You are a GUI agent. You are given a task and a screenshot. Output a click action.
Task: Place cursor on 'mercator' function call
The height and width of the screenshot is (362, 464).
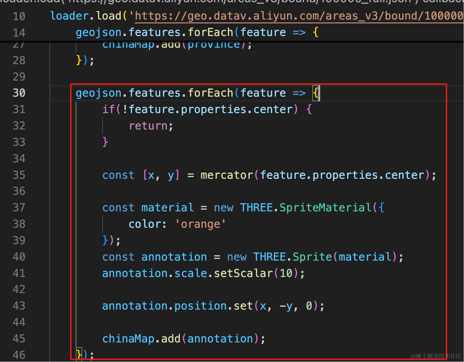(x=227, y=175)
